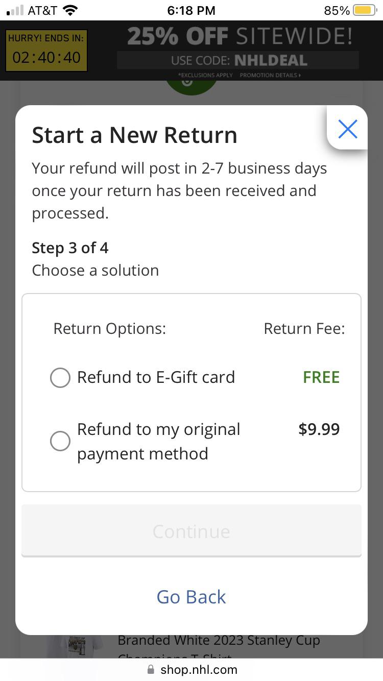The height and width of the screenshot is (681, 383).
Task: Tap the padlock icon beside shop.nhl.com
Action: tap(151, 669)
